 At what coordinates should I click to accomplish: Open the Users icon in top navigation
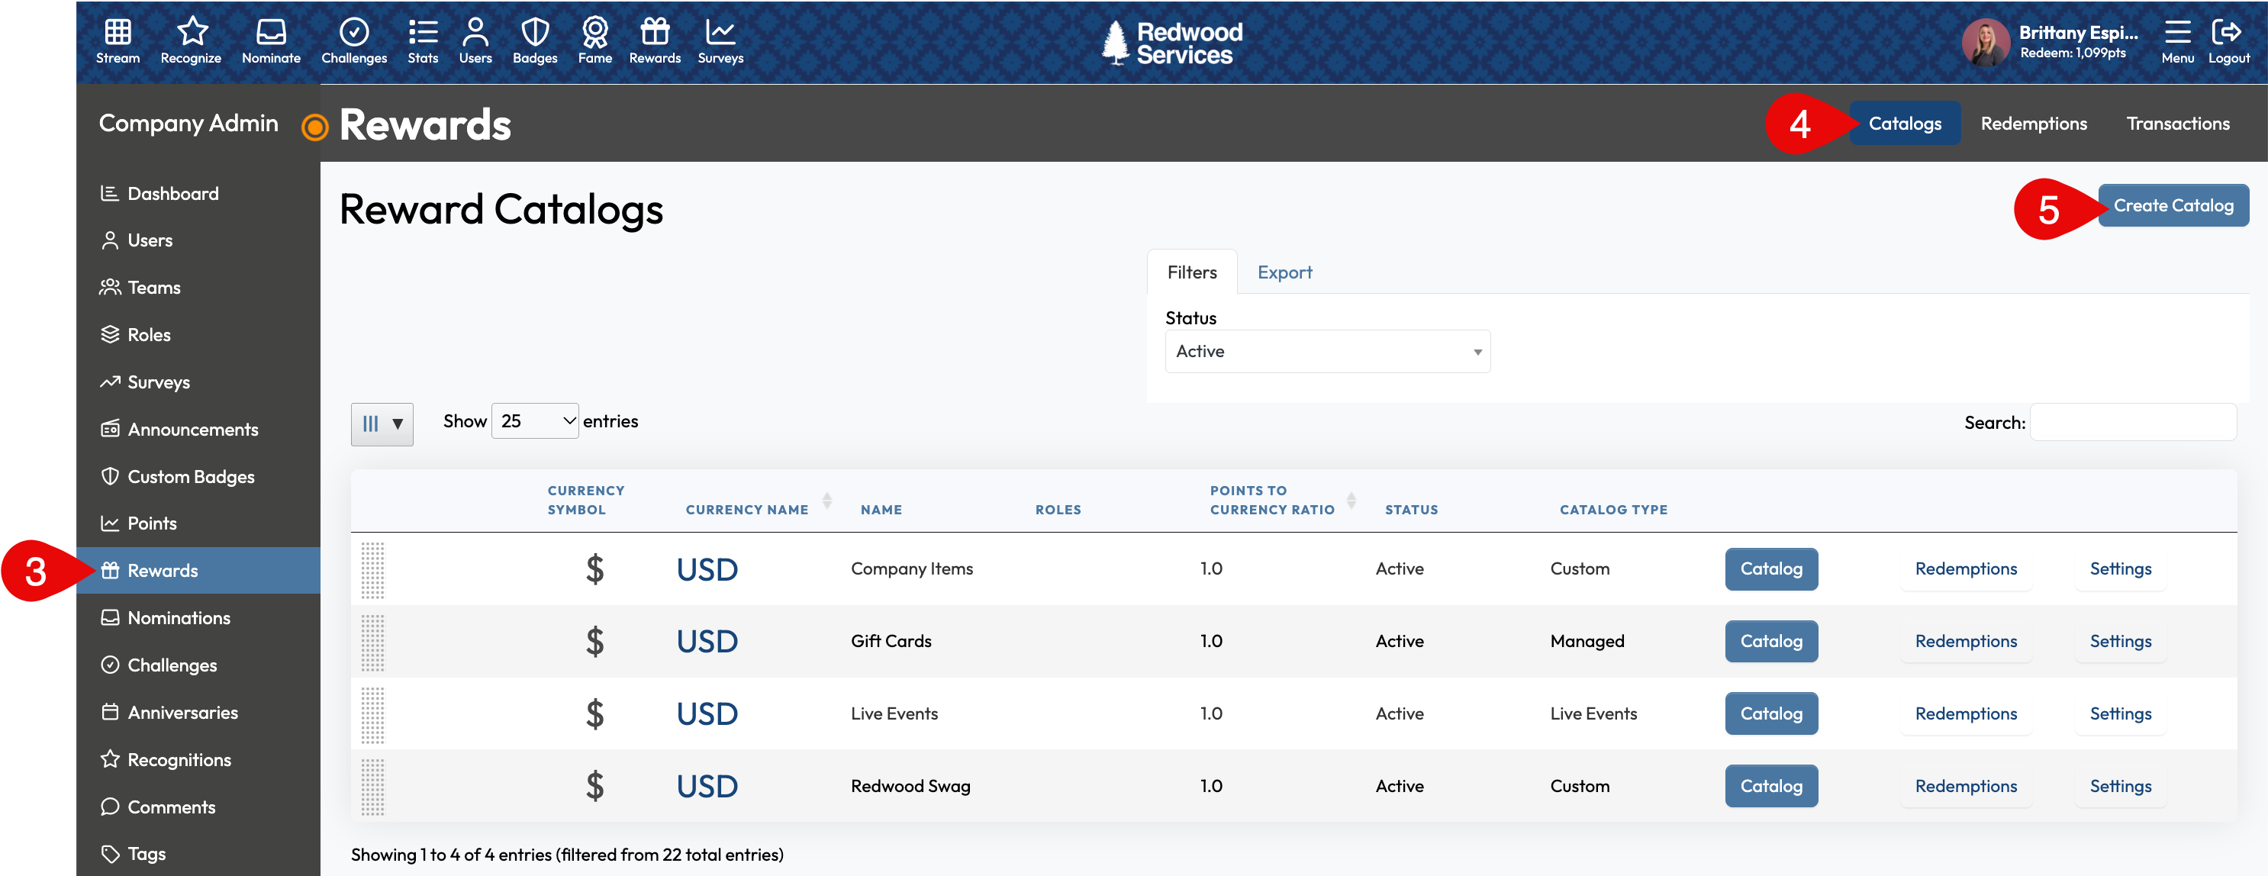(475, 41)
